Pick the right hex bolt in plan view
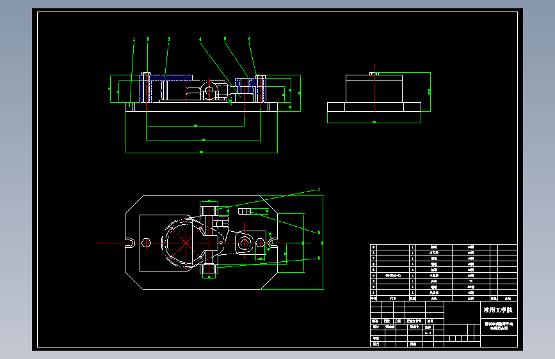 [x=260, y=243]
